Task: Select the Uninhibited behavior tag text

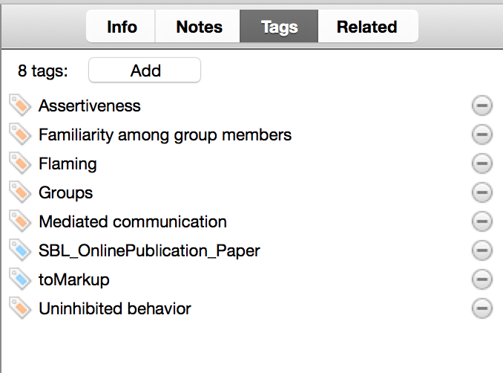Action: pyautogui.click(x=115, y=308)
